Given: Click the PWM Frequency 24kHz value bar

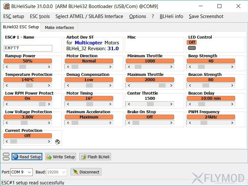Looking at the screenshot, I should pyautogui.click(x=211, y=117).
